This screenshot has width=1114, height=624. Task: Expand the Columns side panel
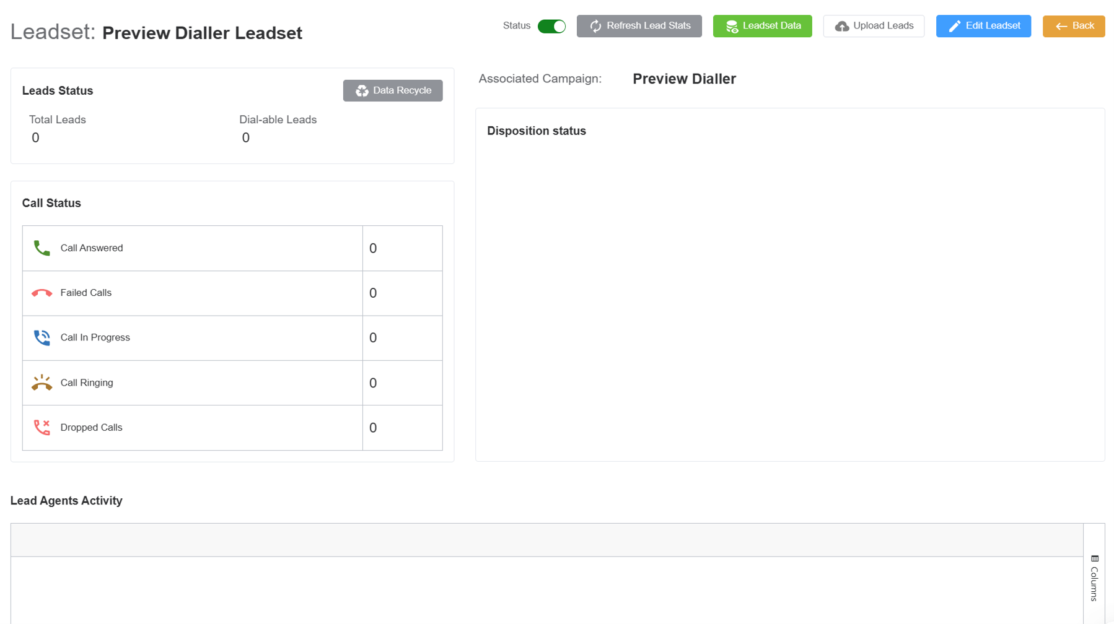click(1094, 583)
